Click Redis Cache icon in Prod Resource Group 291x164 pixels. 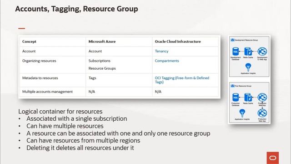point(248,97)
